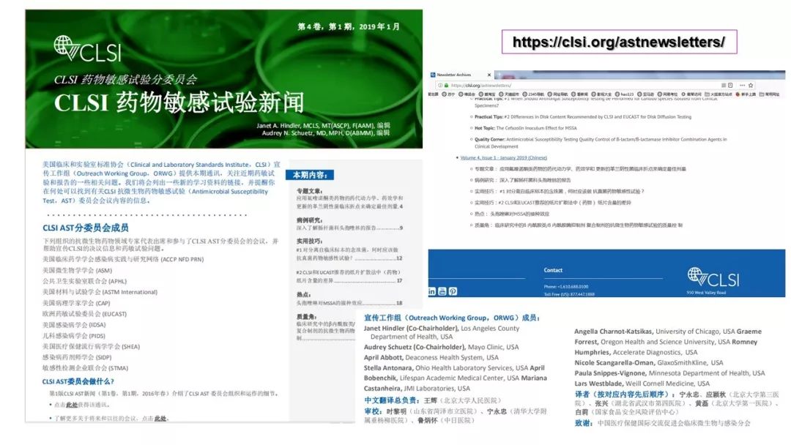Open the hao123 bookmark

[625, 94]
